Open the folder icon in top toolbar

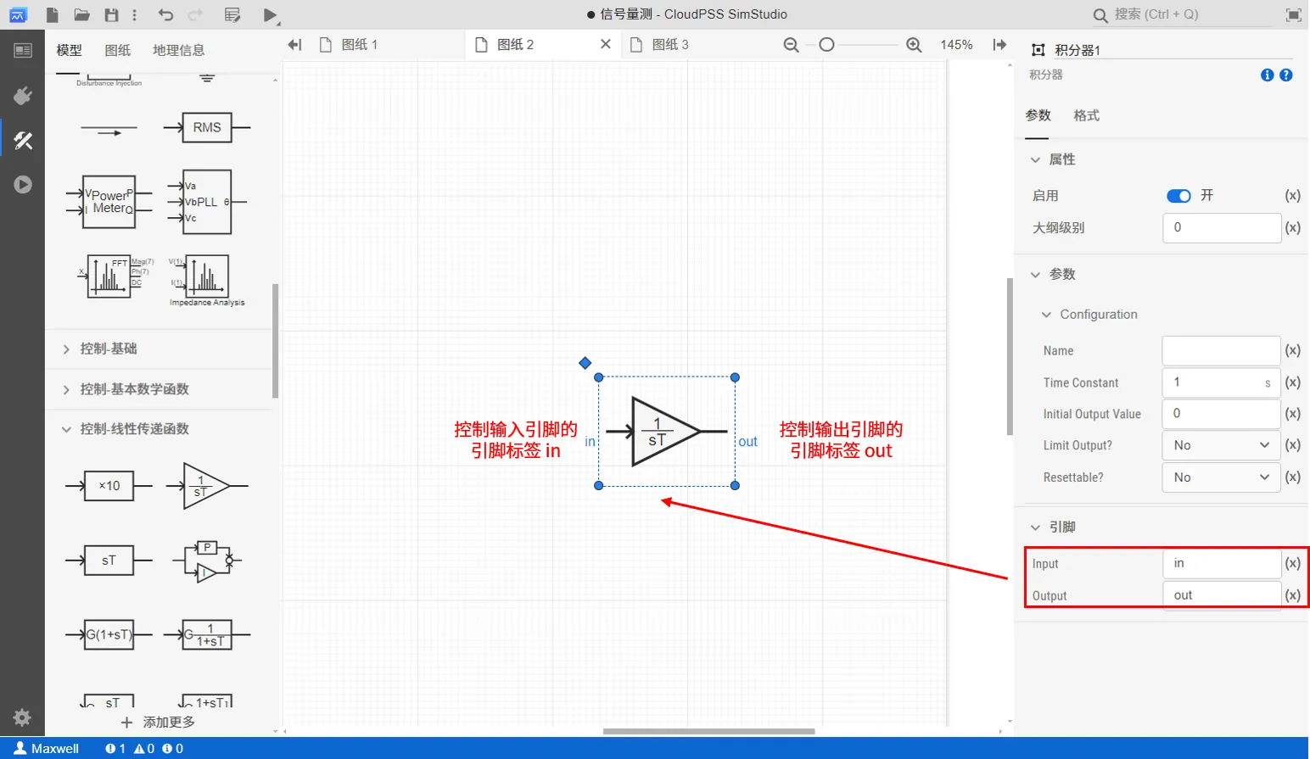(x=81, y=14)
